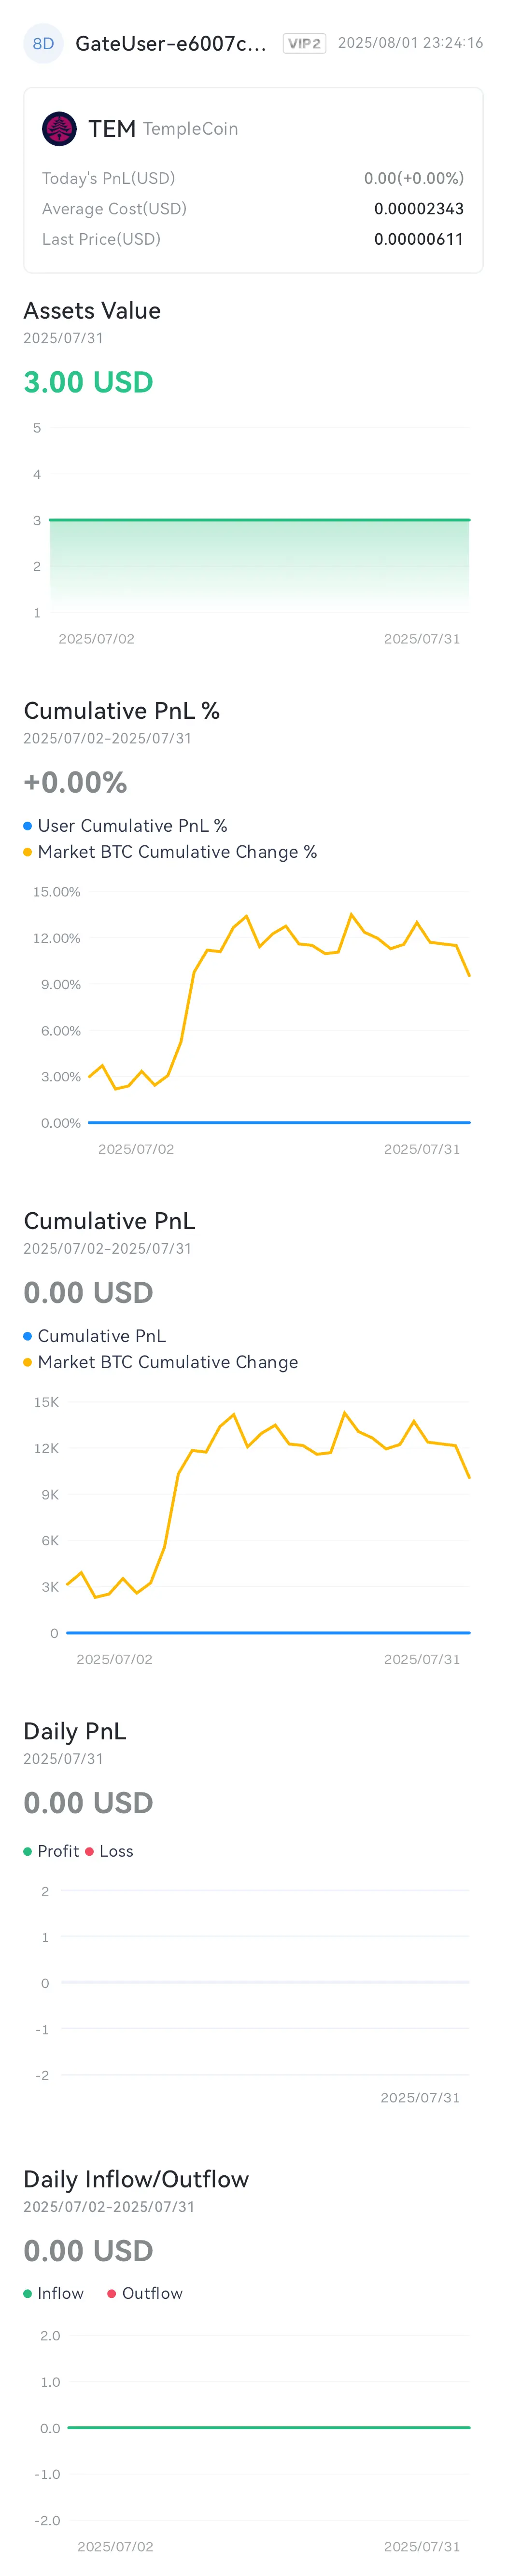Click the TempleCoin TEM logo icon
507x2576 pixels.
[59, 129]
